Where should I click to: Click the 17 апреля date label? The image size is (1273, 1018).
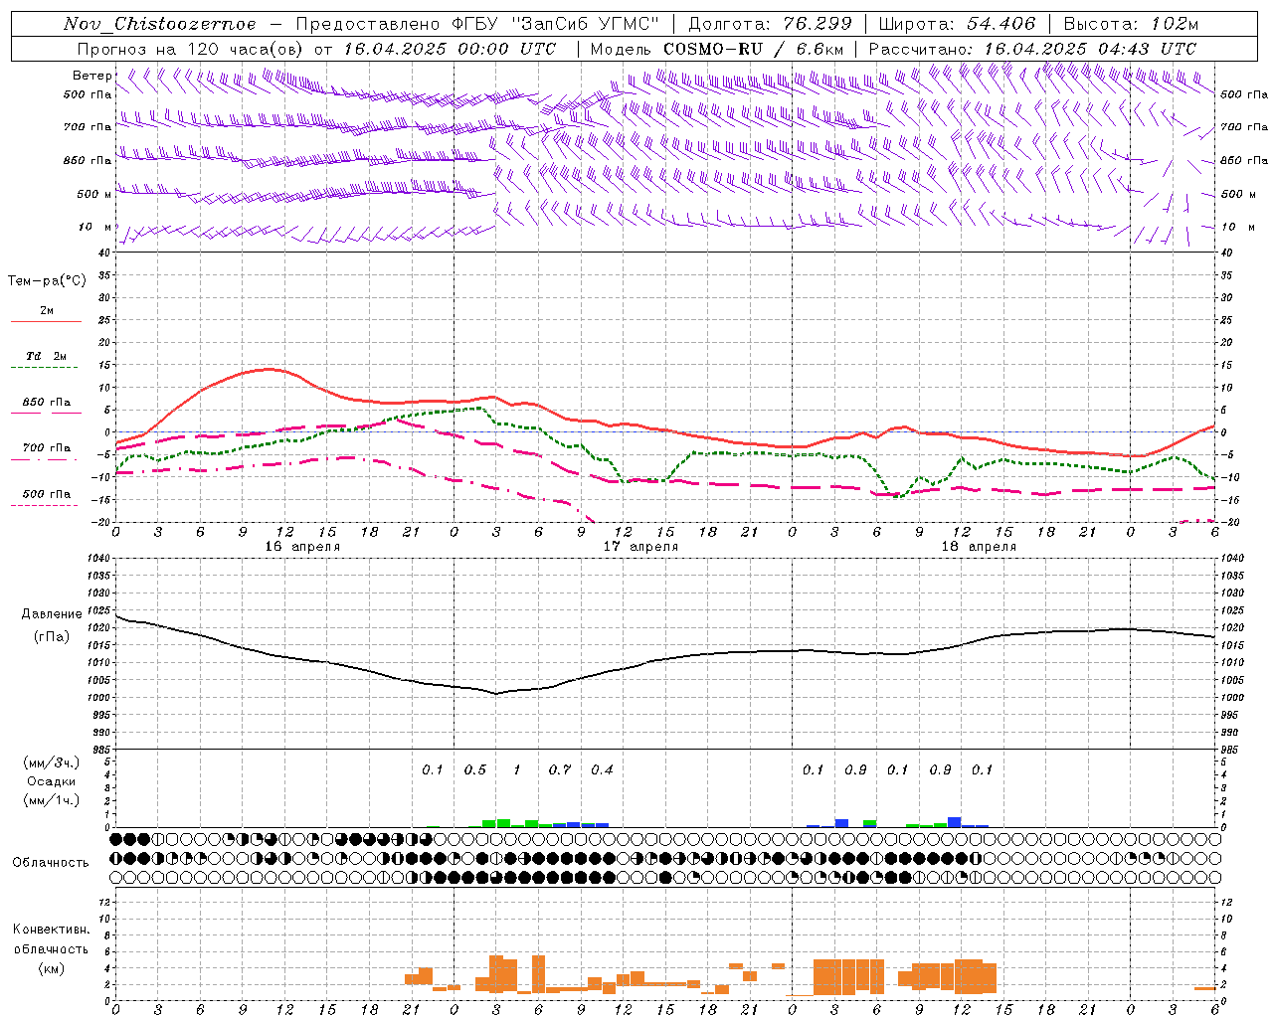coord(640,547)
